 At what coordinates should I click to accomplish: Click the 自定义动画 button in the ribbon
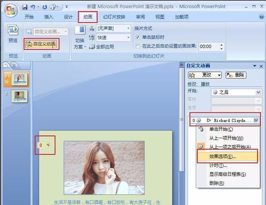click(x=42, y=44)
